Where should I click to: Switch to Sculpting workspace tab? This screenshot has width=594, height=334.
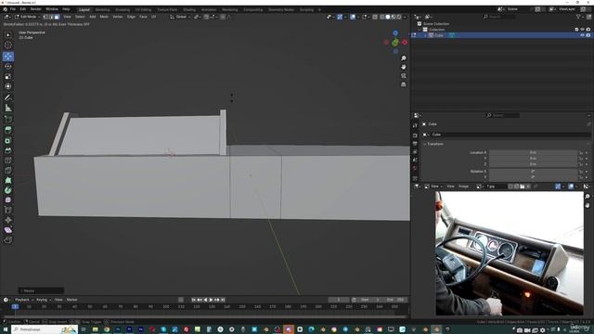123,9
